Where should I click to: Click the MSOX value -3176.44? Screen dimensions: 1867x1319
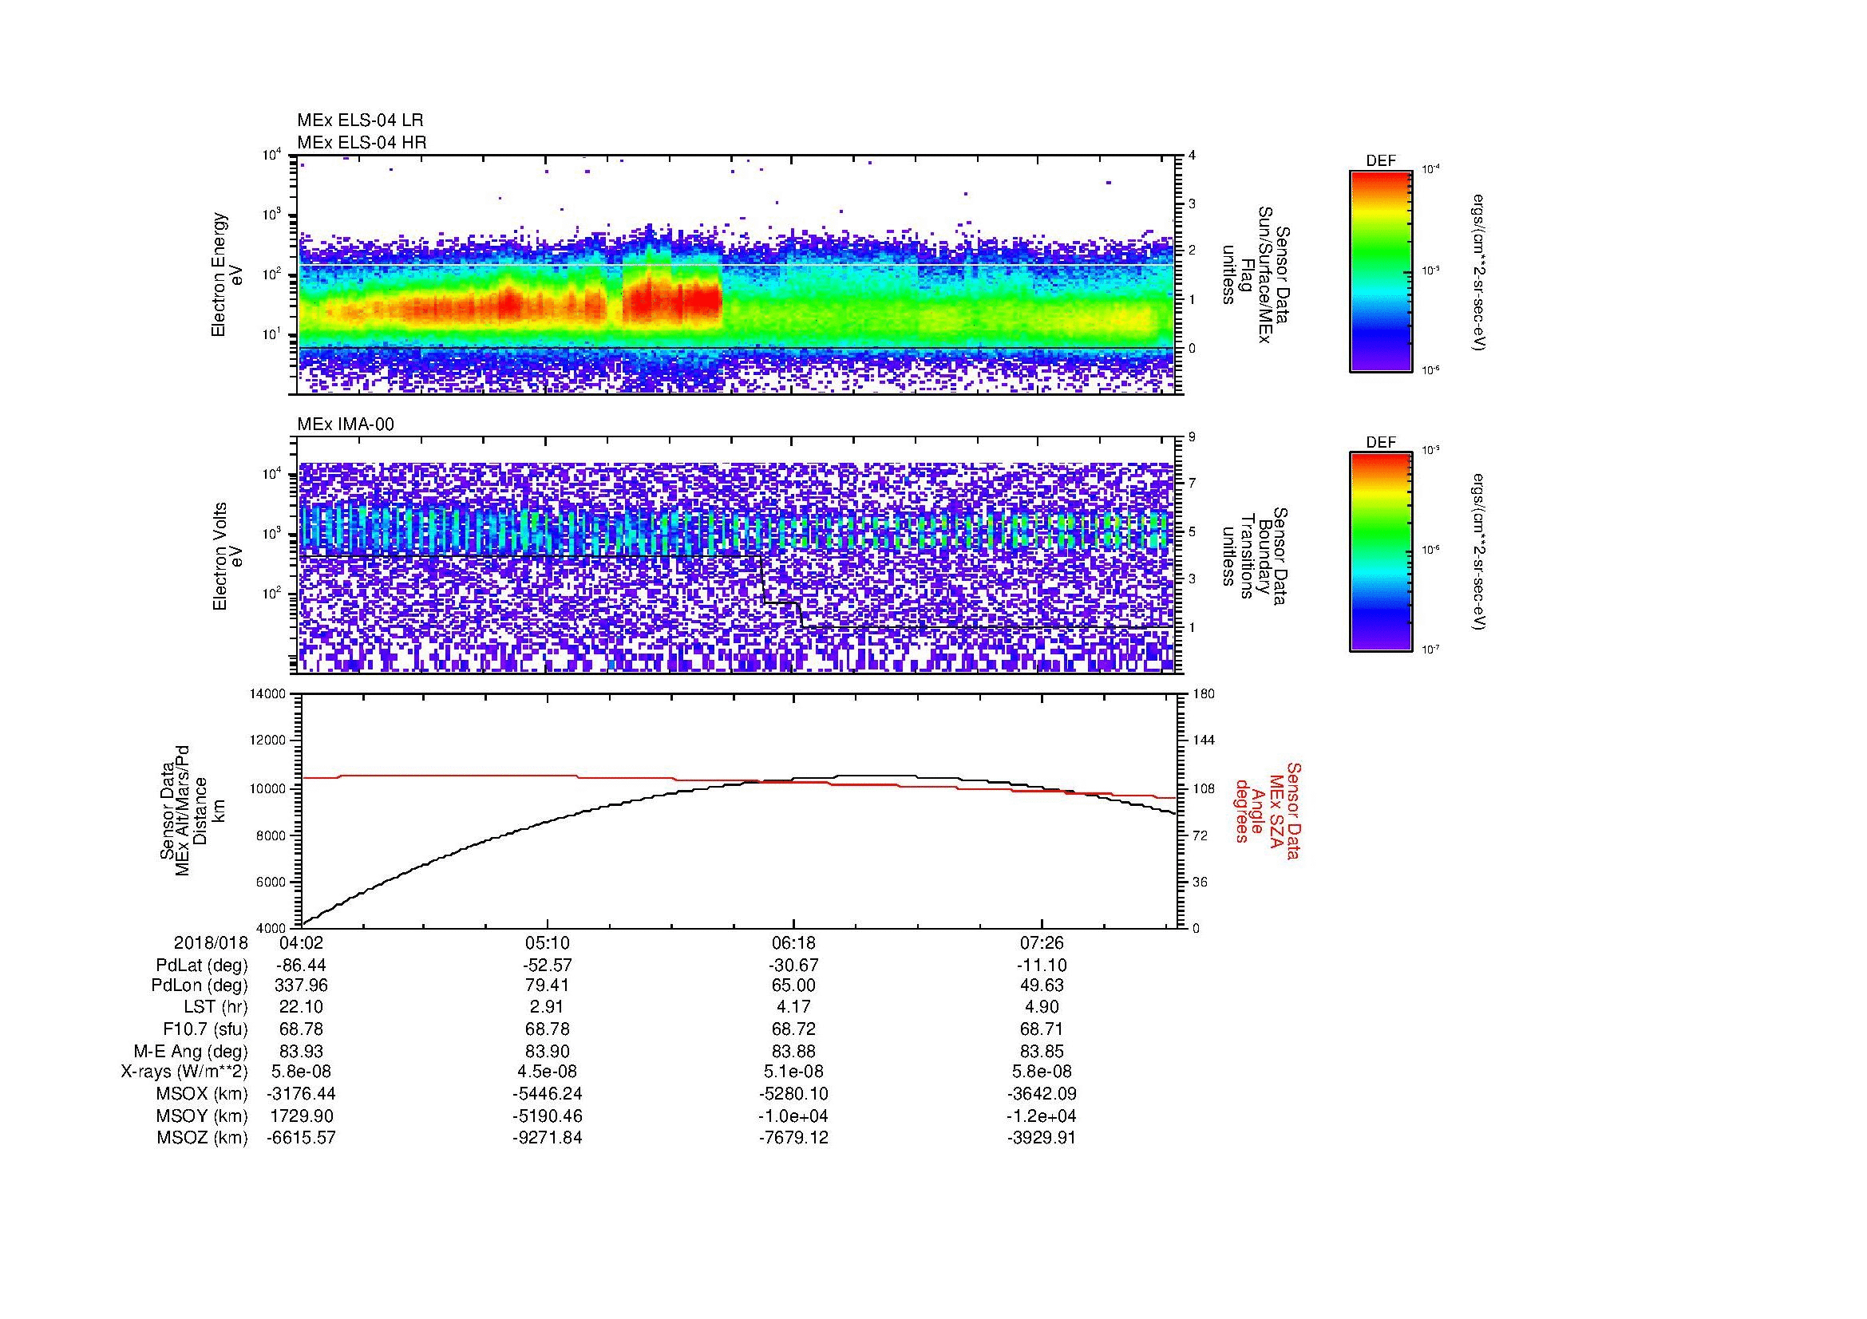pyautogui.click(x=302, y=1094)
